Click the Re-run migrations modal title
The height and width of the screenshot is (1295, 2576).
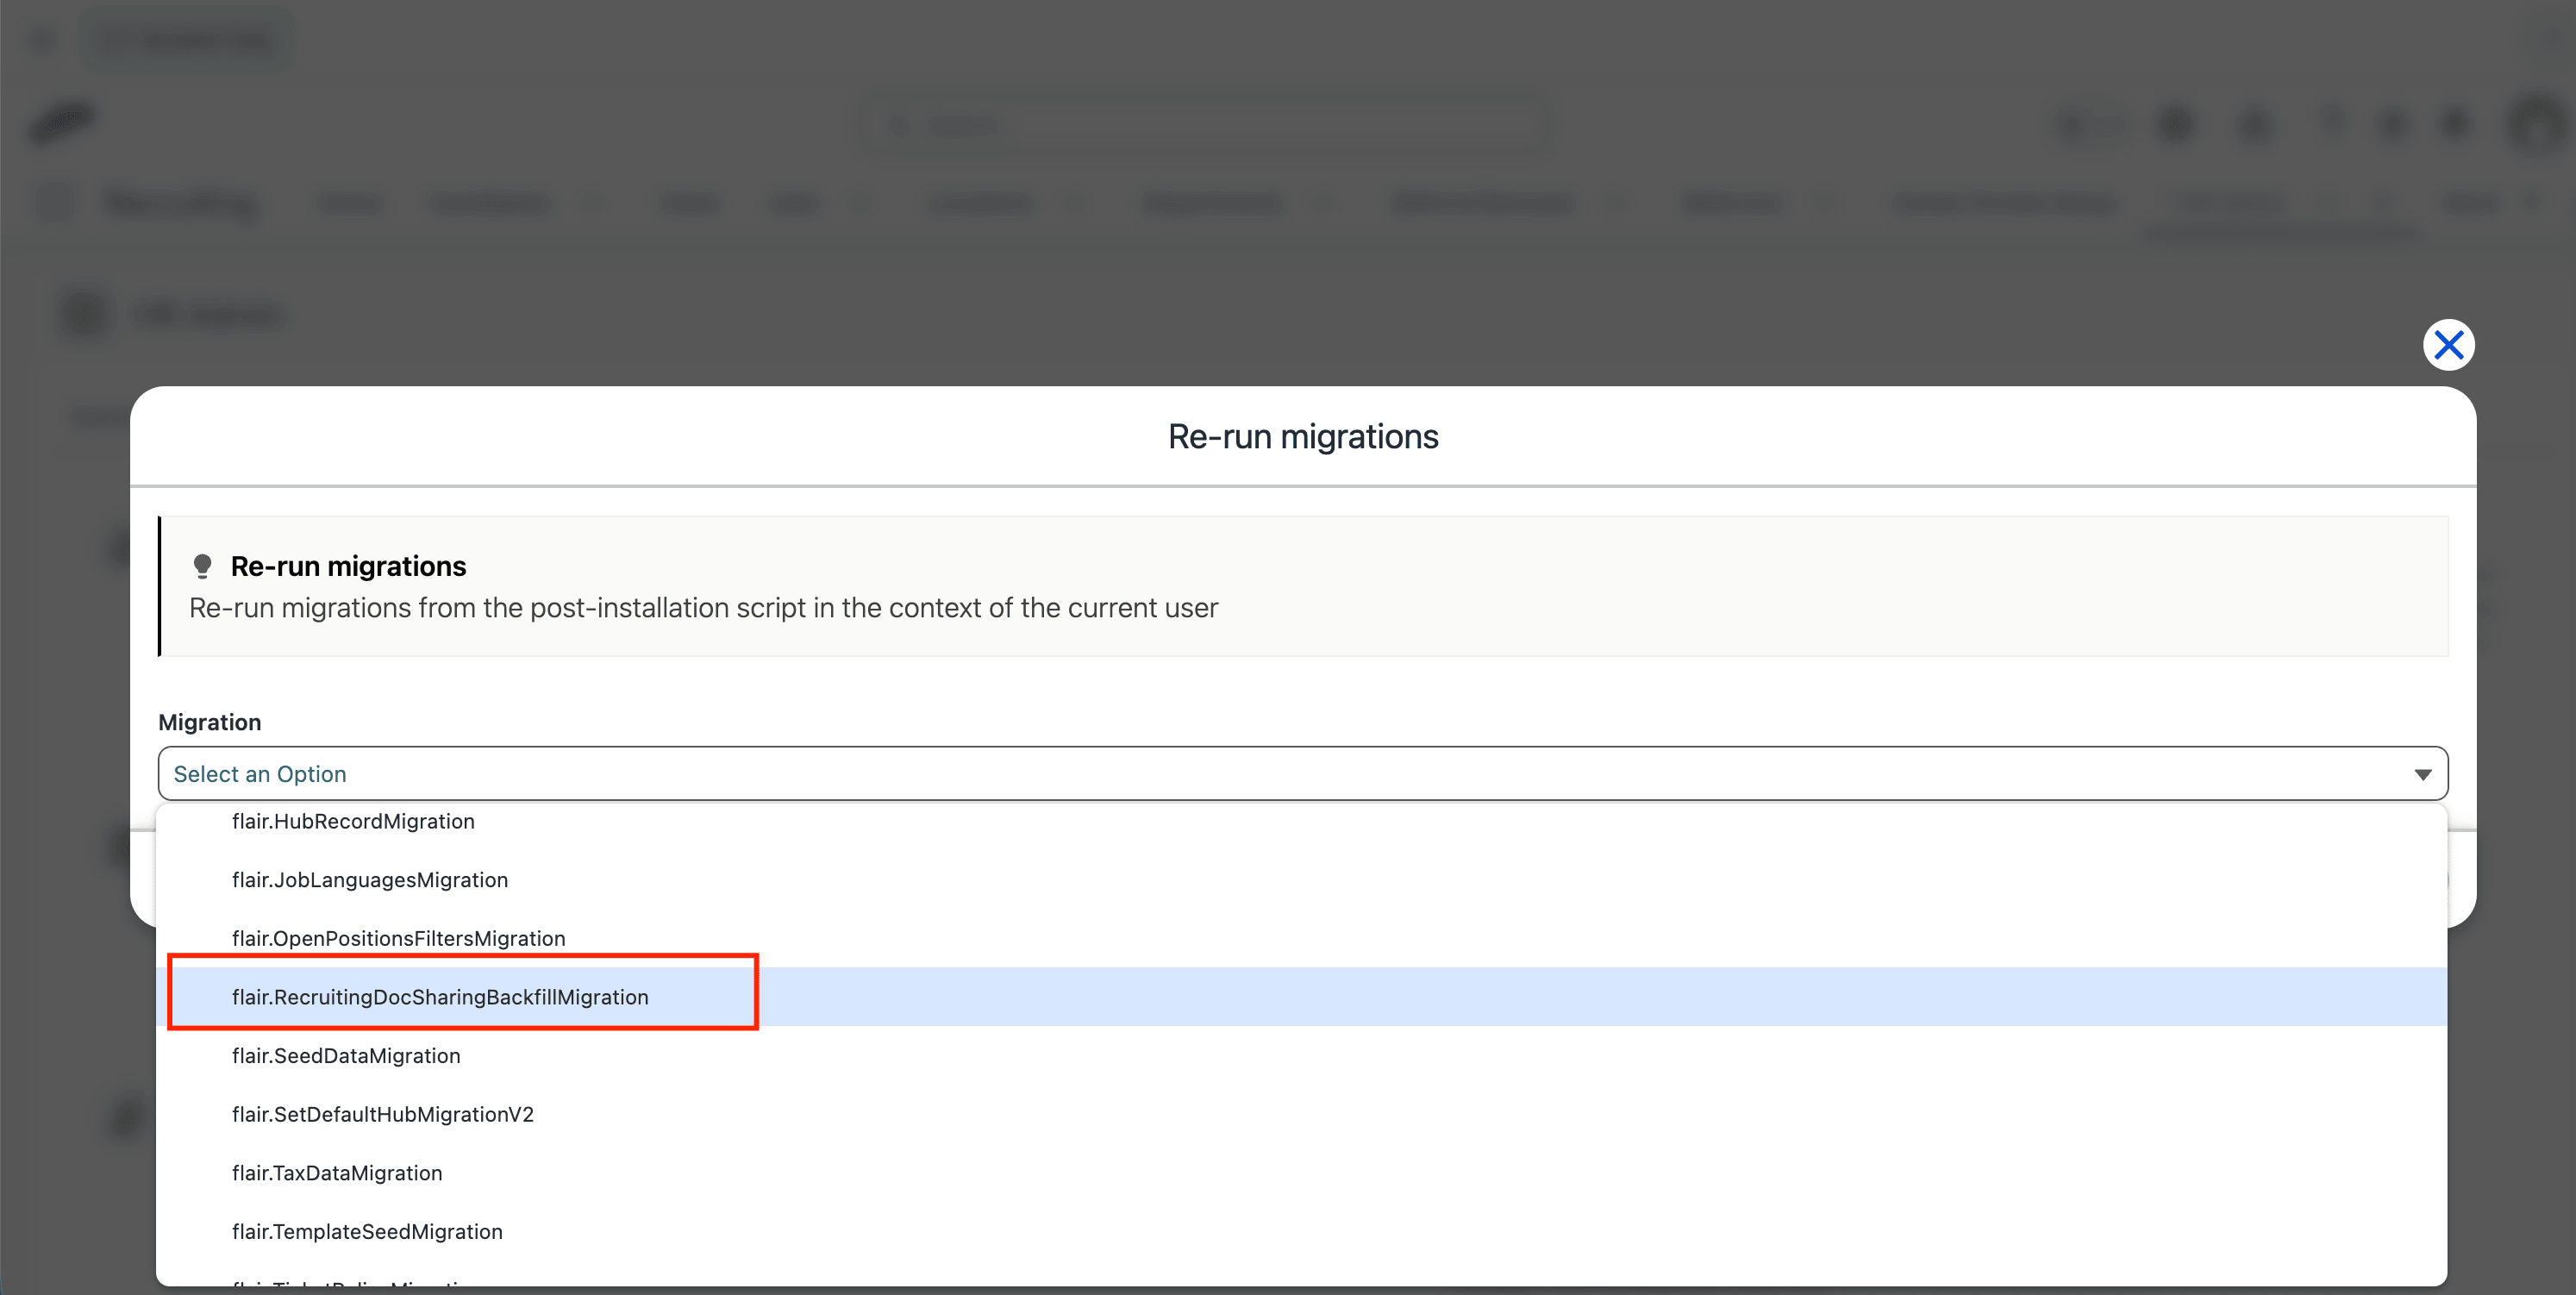1302,436
